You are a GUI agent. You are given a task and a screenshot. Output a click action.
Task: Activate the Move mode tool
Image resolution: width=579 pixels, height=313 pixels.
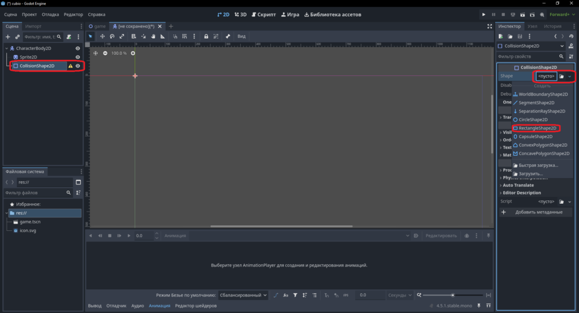102,36
